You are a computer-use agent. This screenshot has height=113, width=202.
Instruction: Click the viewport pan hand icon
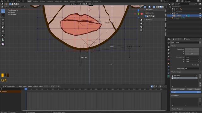[x=141, y=24]
